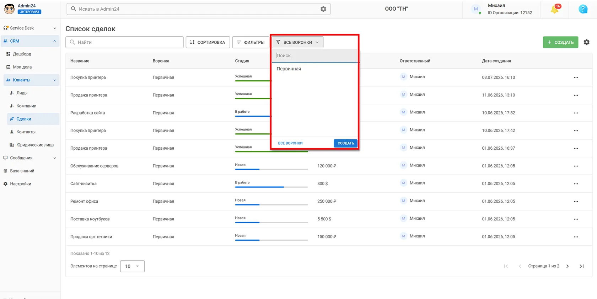Jump to last page arrow

582,266
